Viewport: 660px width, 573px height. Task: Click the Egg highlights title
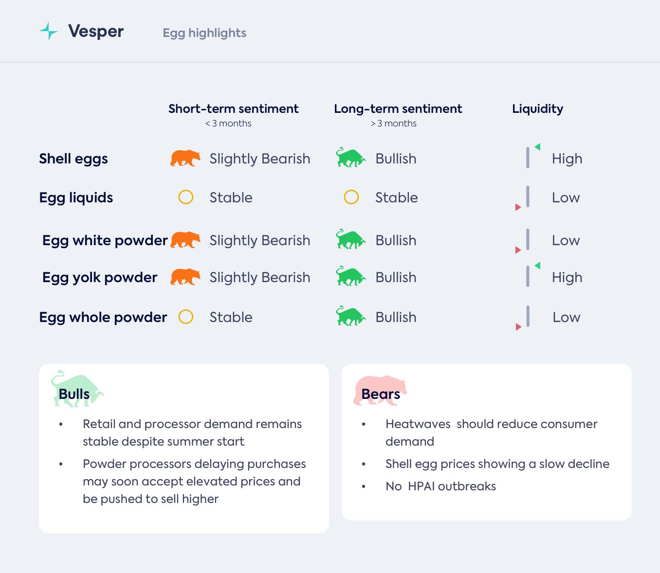coord(204,33)
